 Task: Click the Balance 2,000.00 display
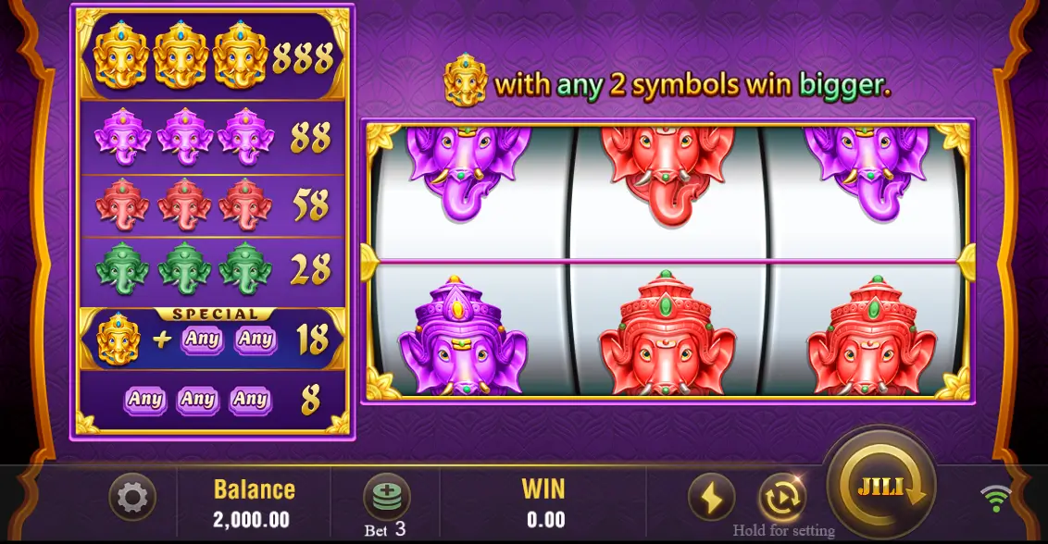click(x=254, y=502)
